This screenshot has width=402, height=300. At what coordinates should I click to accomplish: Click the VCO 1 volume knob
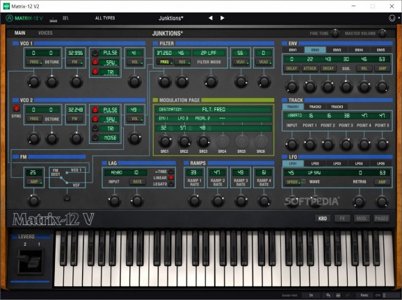pos(134,81)
